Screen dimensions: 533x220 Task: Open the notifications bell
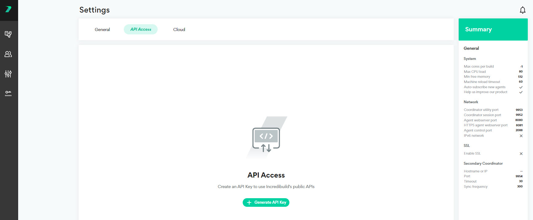click(522, 10)
